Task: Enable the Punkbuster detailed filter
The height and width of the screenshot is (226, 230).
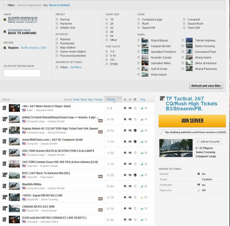Action: coord(57,43)
